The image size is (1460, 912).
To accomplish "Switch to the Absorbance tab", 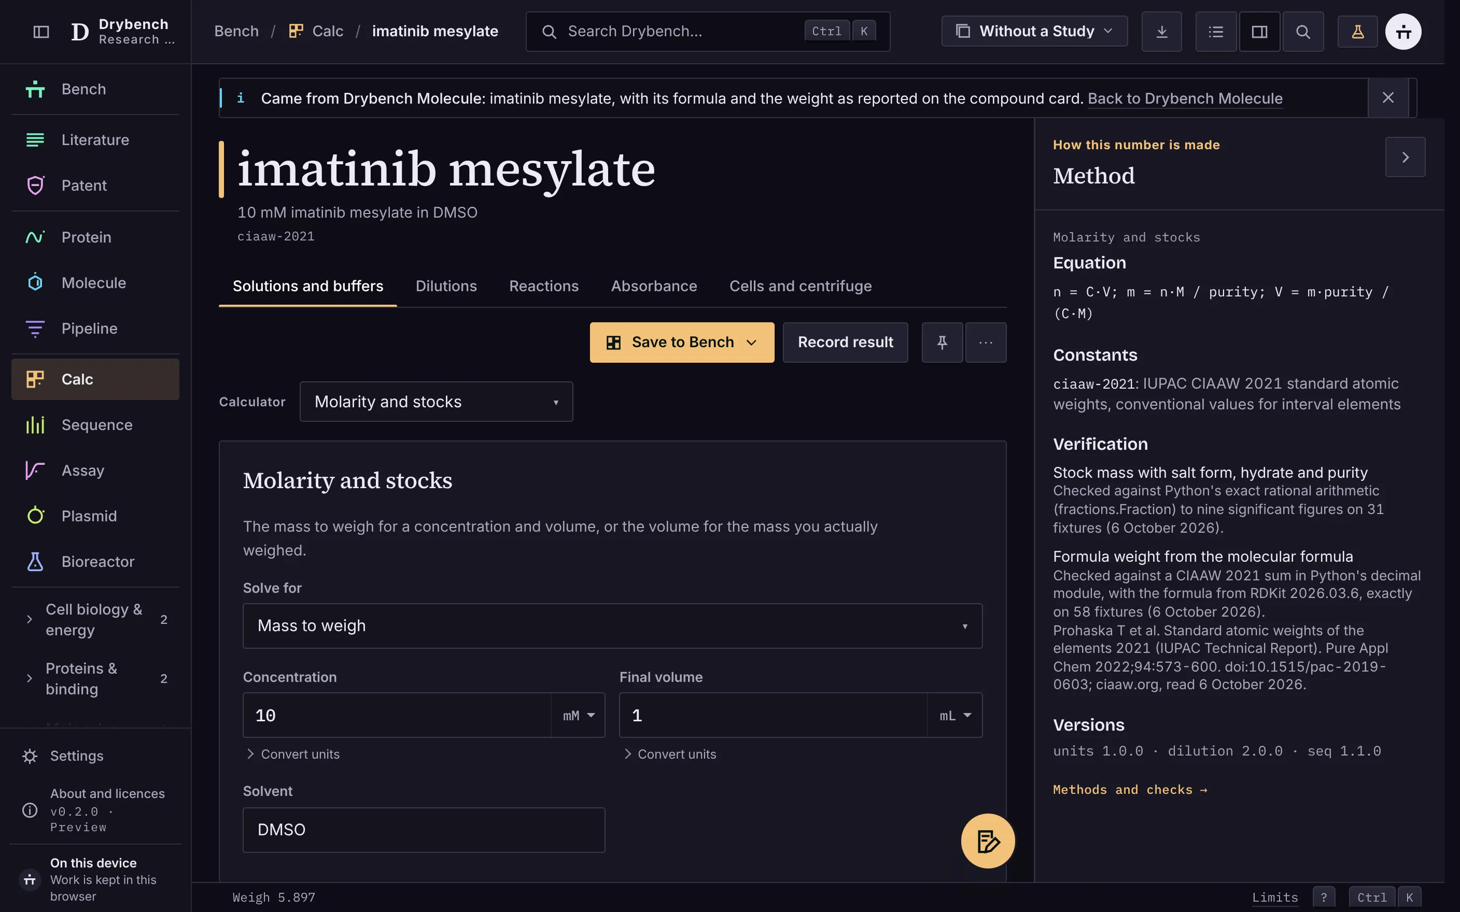I will (654, 286).
